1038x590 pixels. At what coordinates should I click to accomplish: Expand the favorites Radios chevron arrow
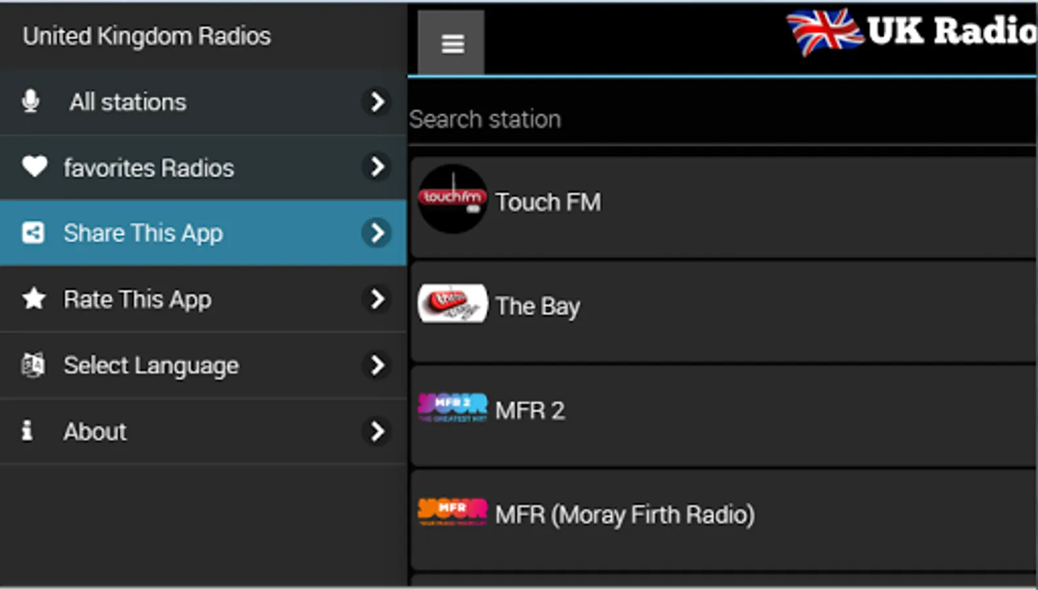(377, 167)
